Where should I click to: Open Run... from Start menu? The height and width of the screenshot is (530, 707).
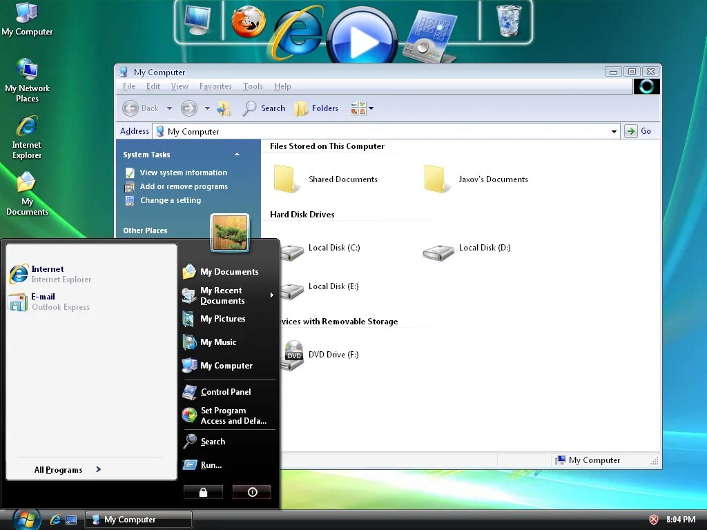point(202,465)
